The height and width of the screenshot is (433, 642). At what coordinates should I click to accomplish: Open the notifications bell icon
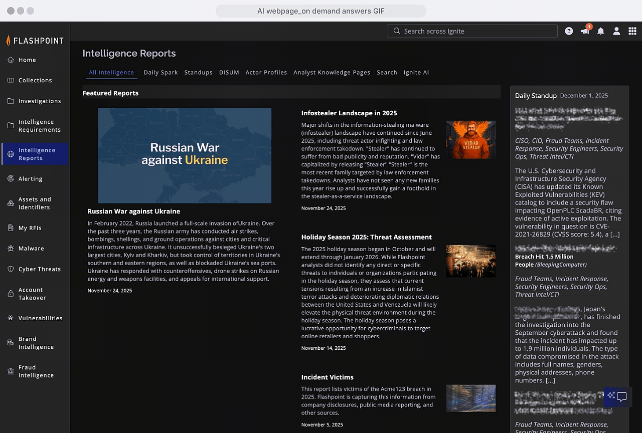pyautogui.click(x=601, y=31)
